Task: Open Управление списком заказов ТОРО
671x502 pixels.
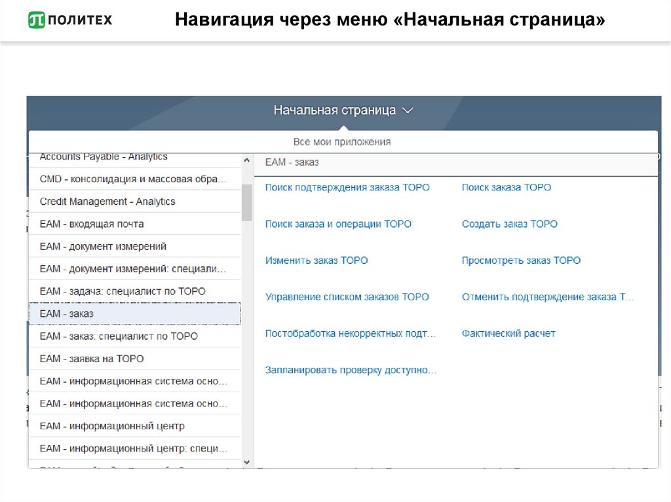Action: coord(347,297)
